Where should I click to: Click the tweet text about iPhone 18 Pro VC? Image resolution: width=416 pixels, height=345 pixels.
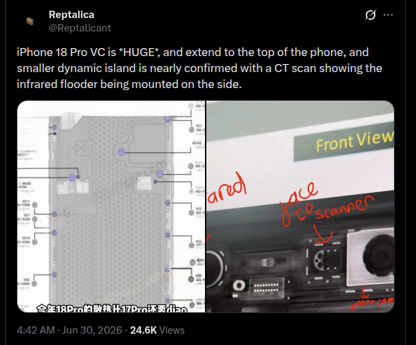pyautogui.click(x=199, y=68)
